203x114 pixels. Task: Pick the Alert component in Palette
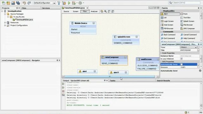(x=170, y=14)
